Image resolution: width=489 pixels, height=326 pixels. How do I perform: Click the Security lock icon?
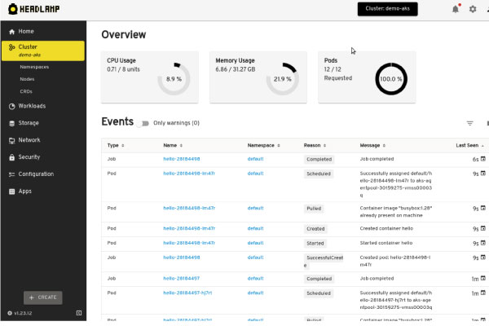12,157
